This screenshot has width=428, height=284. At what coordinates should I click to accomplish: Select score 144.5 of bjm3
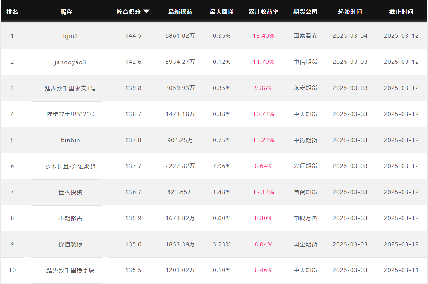click(133, 36)
